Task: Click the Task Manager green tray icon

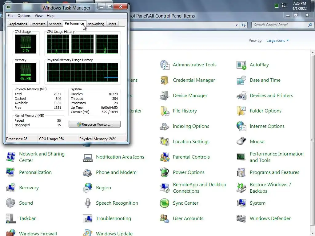Action: 277,6
